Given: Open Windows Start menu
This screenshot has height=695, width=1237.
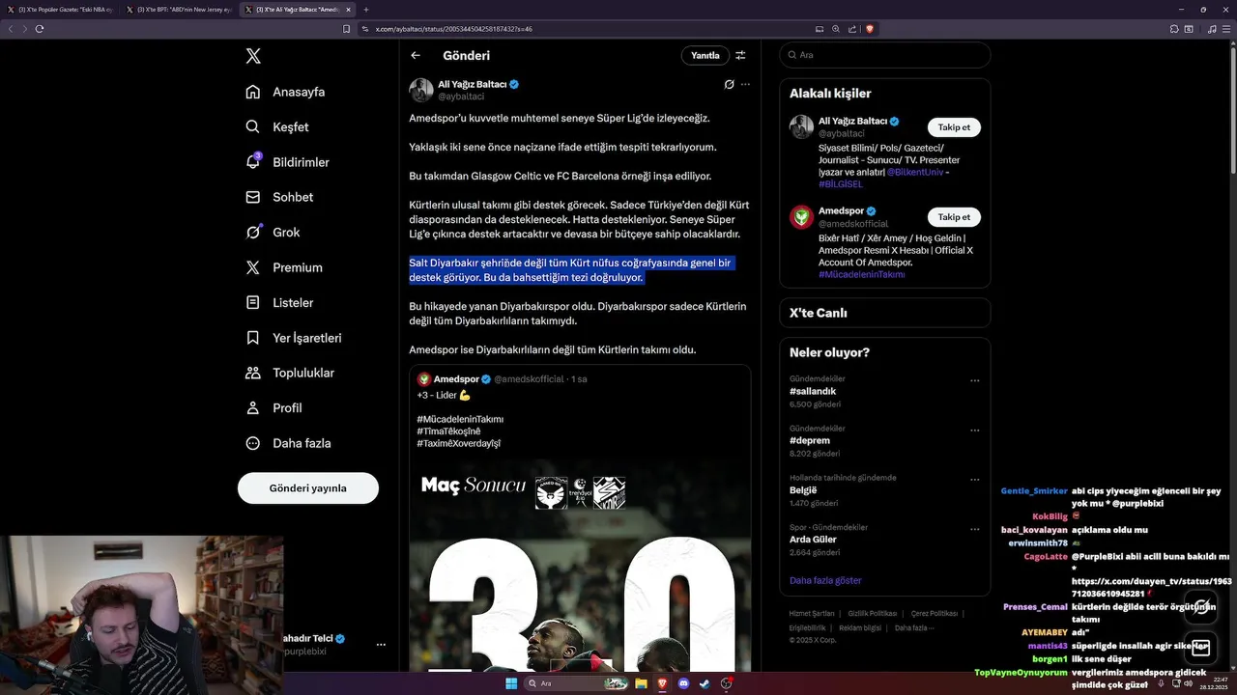Looking at the screenshot, I should coord(511,683).
